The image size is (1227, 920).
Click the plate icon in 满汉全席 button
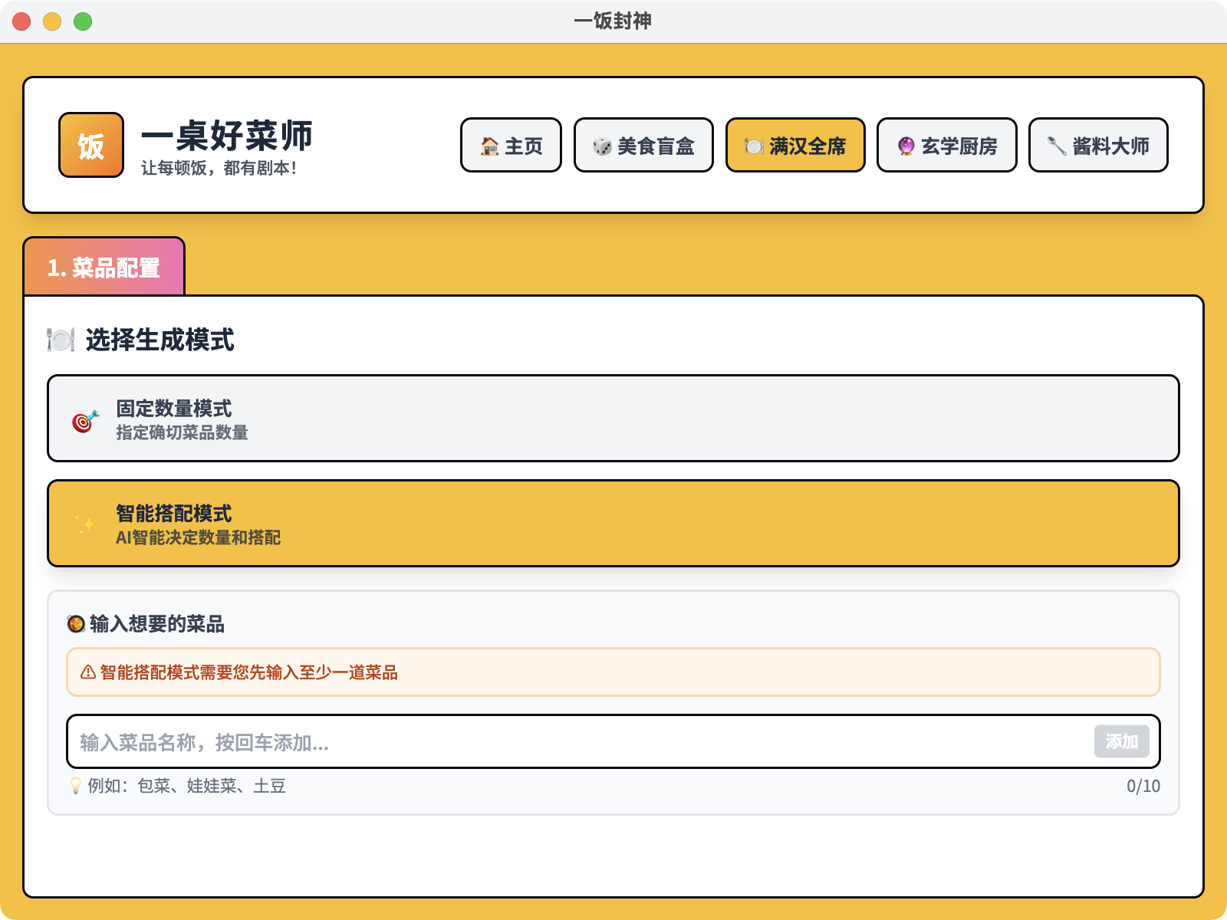(x=754, y=146)
